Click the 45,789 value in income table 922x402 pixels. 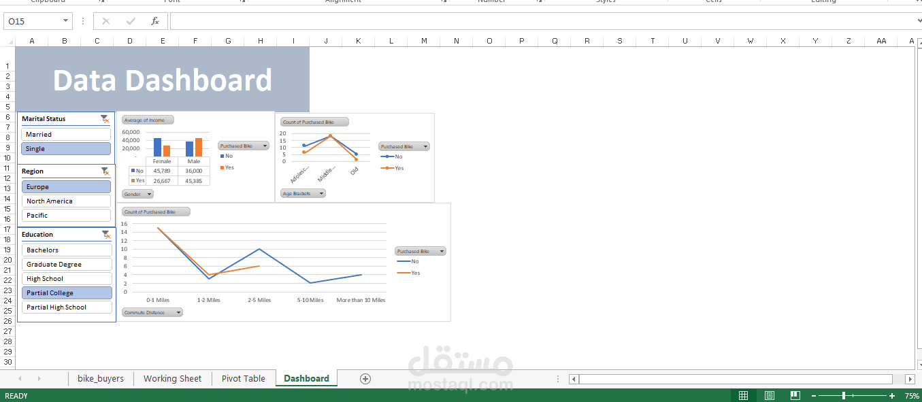click(162, 171)
